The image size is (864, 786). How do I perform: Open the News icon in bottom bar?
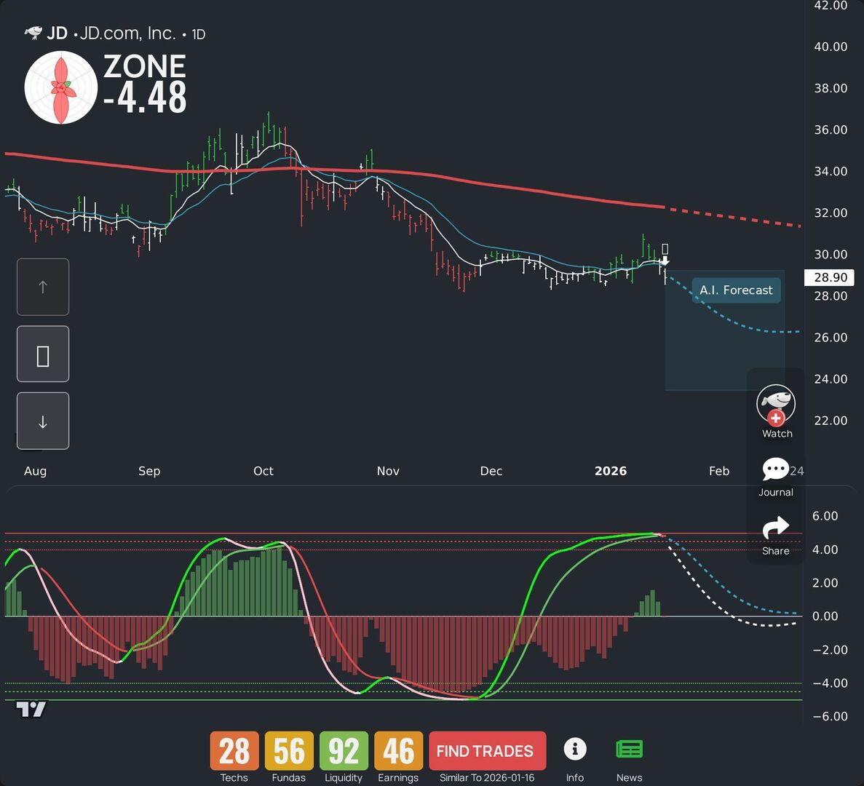tap(629, 748)
